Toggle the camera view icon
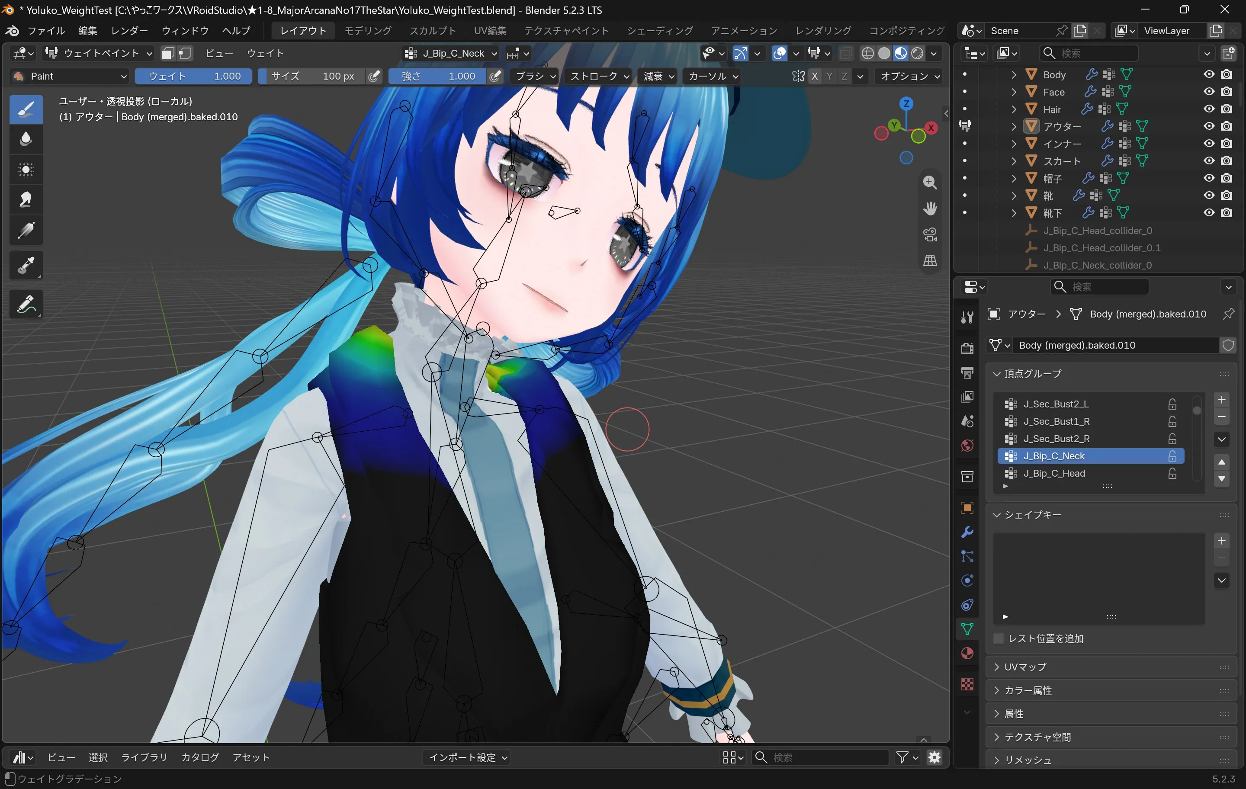Image resolution: width=1246 pixels, height=789 pixels. pos(930,234)
